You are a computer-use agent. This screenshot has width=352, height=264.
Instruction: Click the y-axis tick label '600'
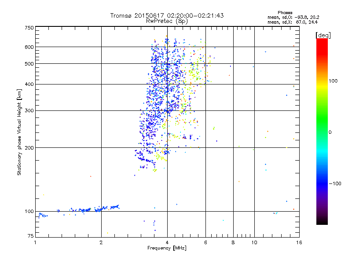pos(29,47)
